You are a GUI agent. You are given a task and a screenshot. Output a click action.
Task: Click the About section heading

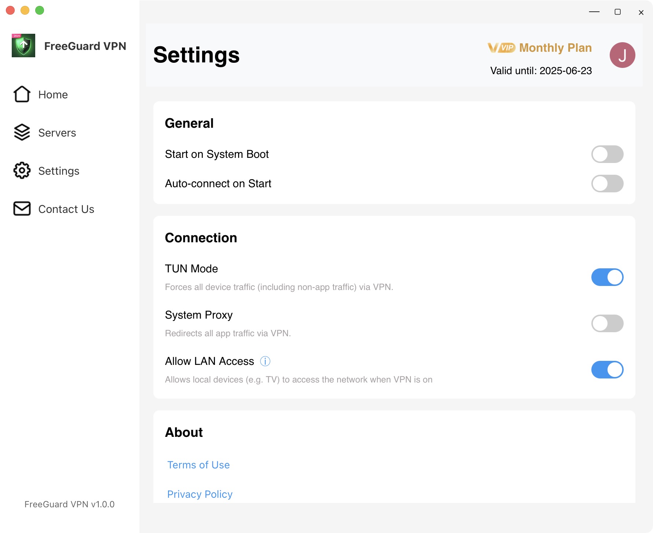[184, 432]
